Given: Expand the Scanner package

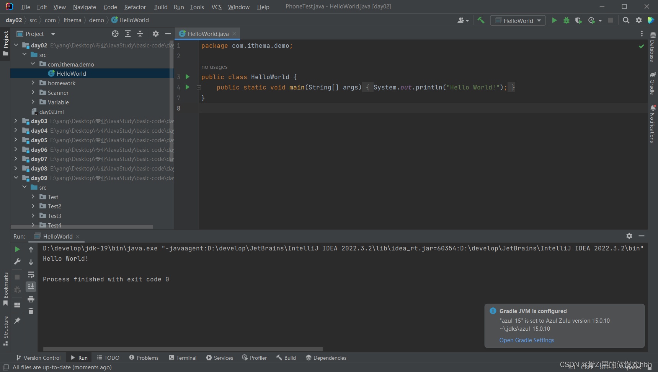Looking at the screenshot, I should coord(33,92).
